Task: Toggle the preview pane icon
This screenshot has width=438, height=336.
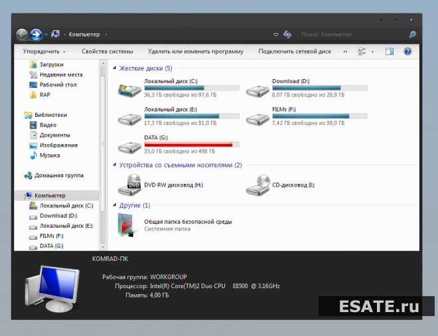Action: pyautogui.click(x=390, y=51)
